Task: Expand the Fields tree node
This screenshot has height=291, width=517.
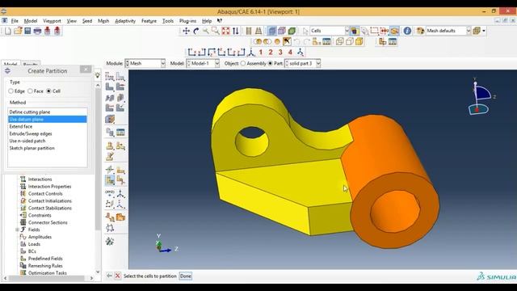Action: pyautogui.click(x=17, y=230)
